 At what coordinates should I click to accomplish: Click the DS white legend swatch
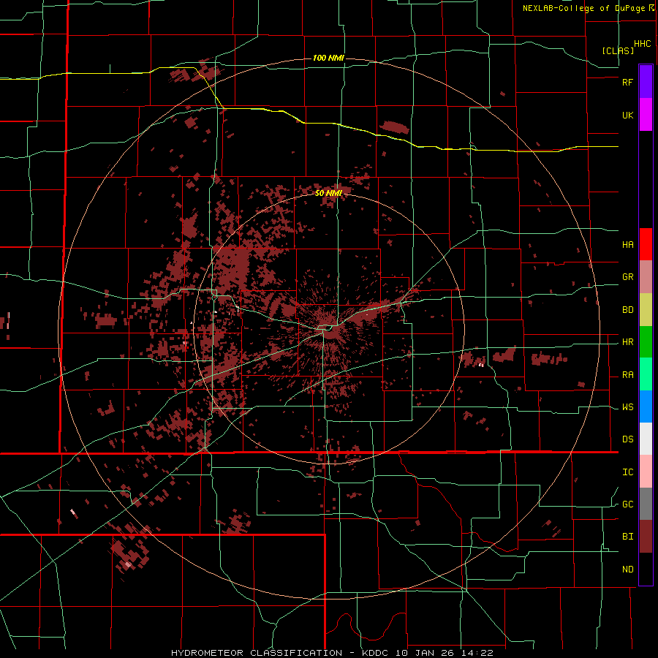(x=646, y=439)
